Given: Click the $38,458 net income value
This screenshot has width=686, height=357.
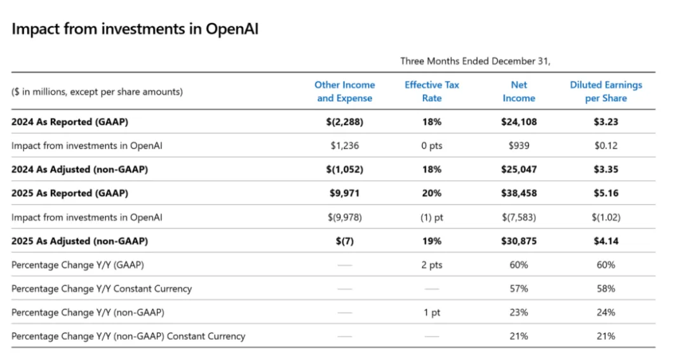Looking at the screenshot, I should click(518, 193).
